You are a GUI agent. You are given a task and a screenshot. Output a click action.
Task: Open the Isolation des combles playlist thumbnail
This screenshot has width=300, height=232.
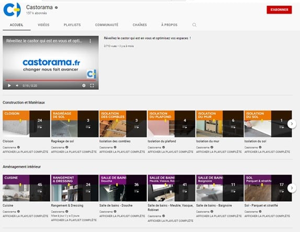123,124
